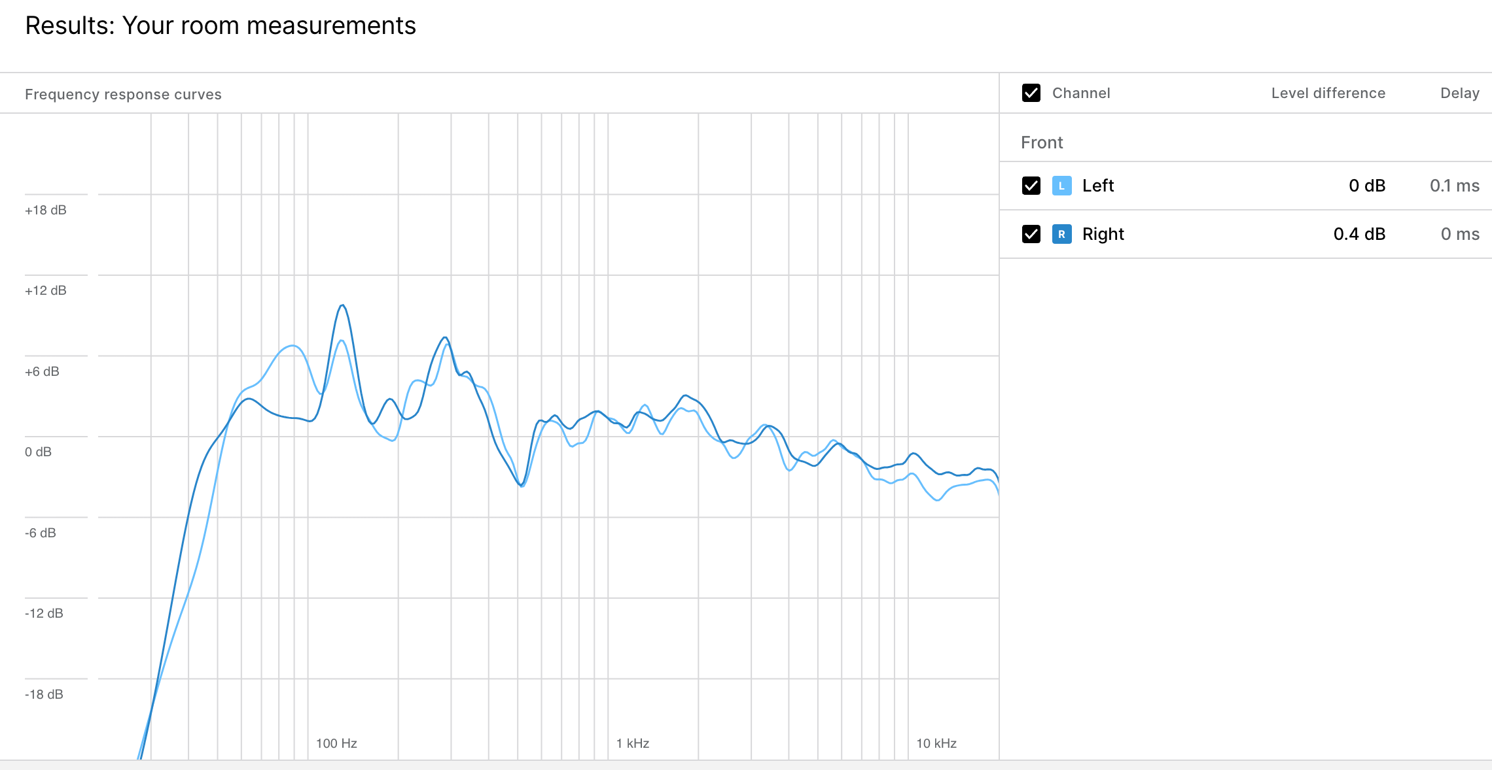Click the Delay column header
The width and height of the screenshot is (1492, 770).
tap(1459, 93)
